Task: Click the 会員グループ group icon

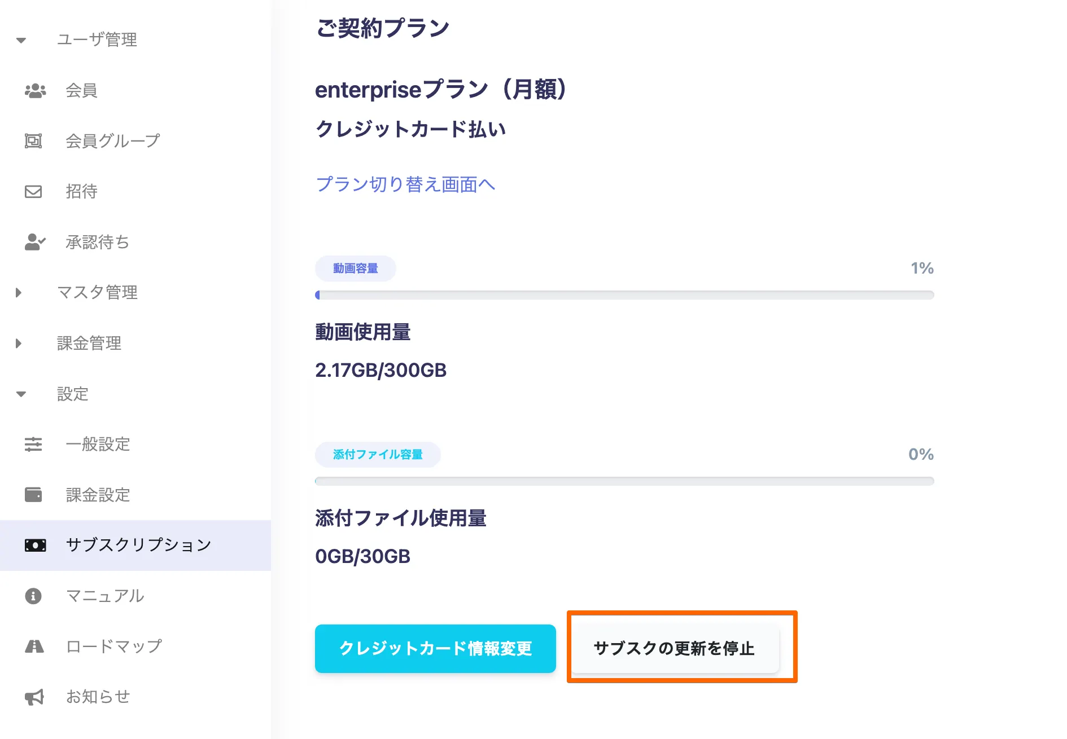Action: pos(34,140)
